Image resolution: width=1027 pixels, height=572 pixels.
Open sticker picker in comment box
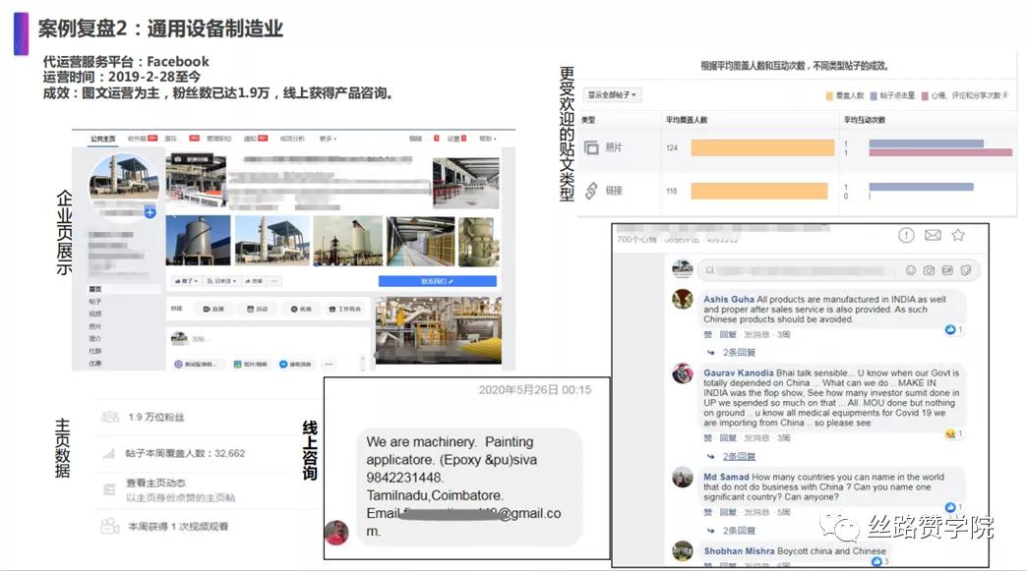[x=965, y=270]
